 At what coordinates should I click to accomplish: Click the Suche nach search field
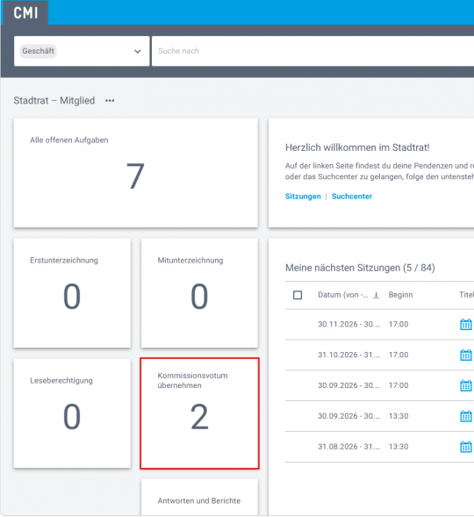point(312,51)
